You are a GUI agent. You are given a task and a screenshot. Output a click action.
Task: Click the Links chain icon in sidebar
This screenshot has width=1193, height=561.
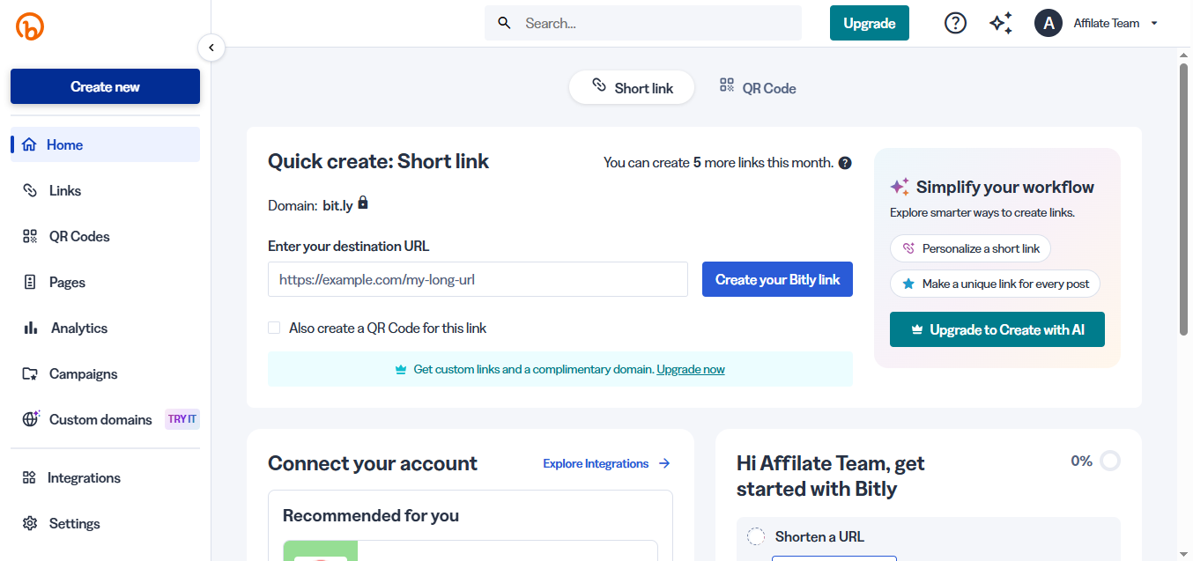(30, 190)
